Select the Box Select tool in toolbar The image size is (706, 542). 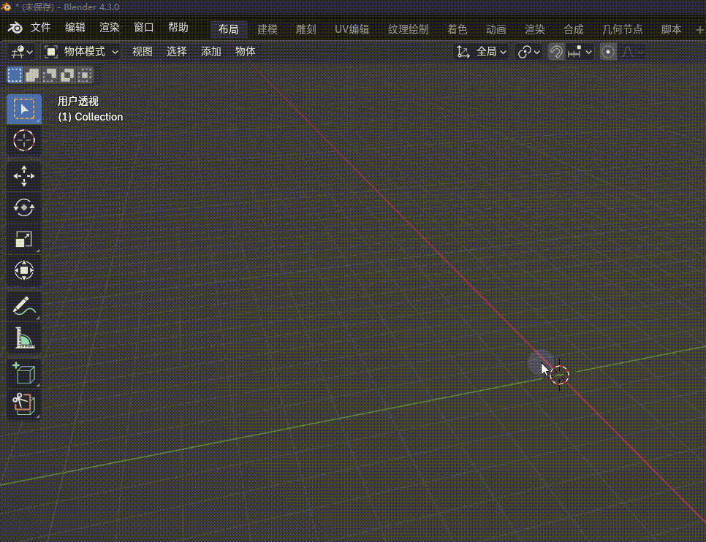(x=24, y=110)
